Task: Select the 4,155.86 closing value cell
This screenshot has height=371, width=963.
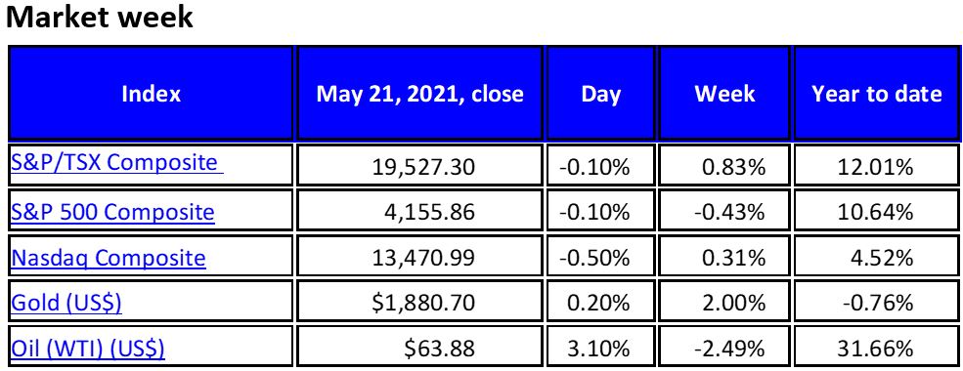Action: 419,212
